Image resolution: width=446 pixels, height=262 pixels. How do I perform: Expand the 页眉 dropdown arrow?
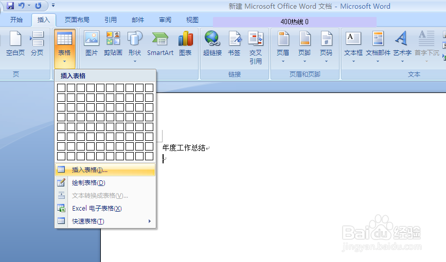point(283,61)
